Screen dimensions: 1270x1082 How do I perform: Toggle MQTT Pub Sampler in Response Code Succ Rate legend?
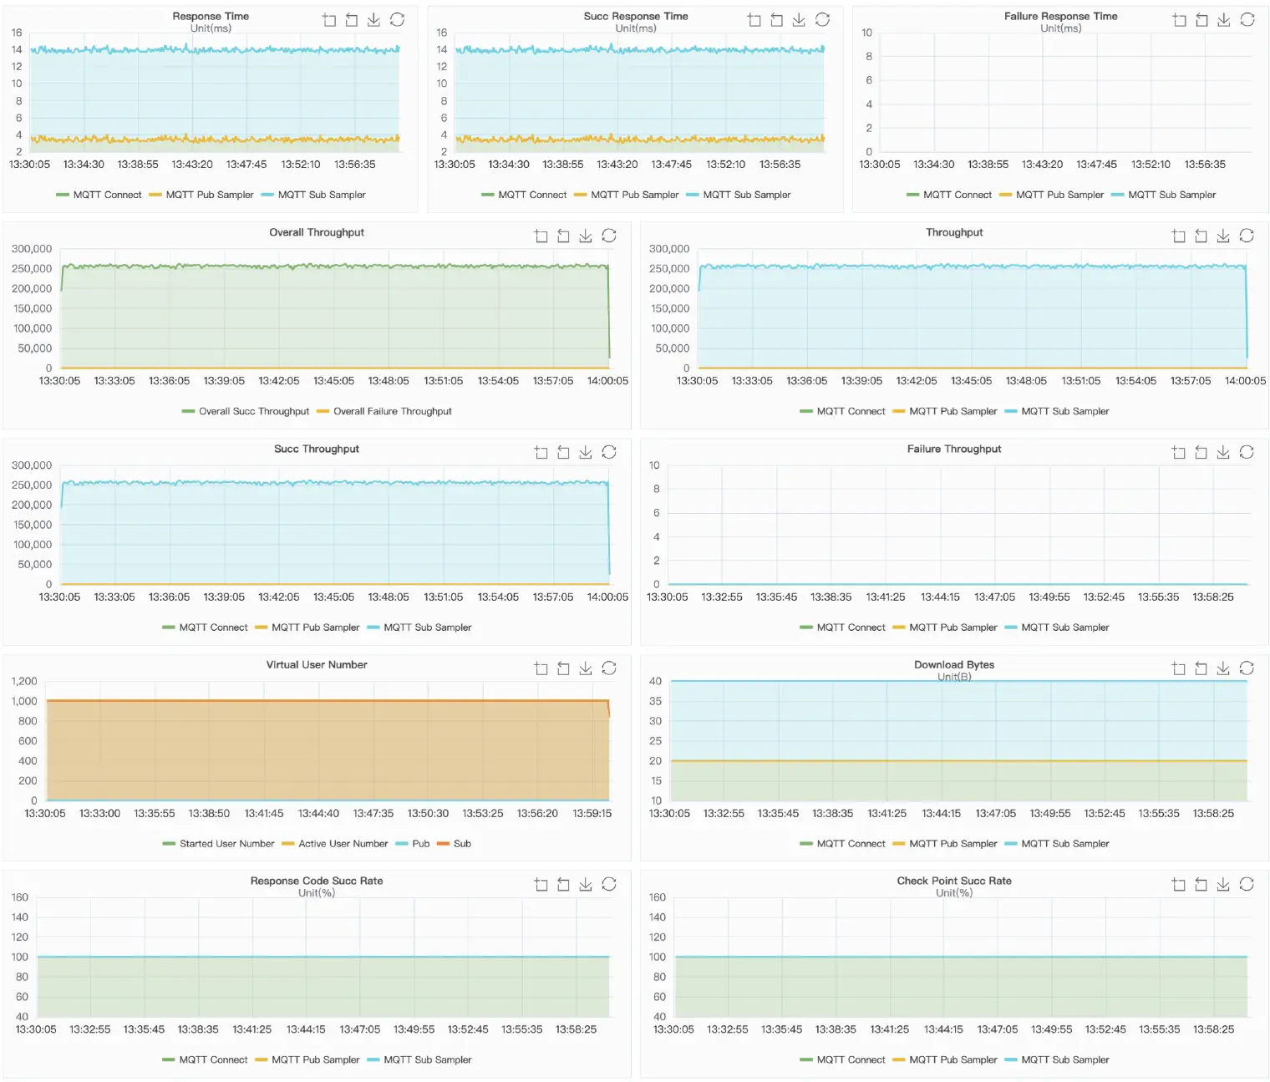click(x=307, y=1059)
